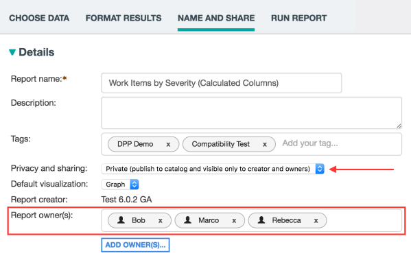
Task: Go to the Run Report tab
Action: coord(298,18)
